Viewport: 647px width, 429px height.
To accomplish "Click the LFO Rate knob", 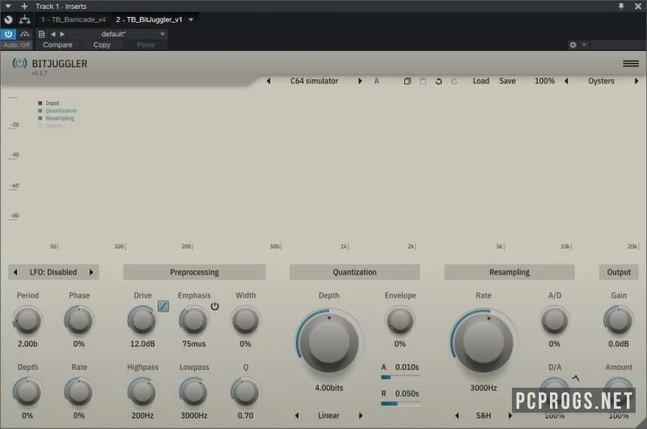I will click(78, 392).
